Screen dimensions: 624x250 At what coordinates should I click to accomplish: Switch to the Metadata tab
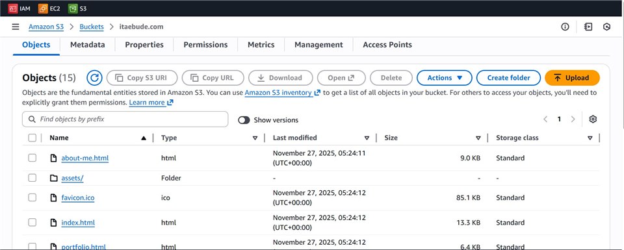pyautogui.click(x=88, y=45)
